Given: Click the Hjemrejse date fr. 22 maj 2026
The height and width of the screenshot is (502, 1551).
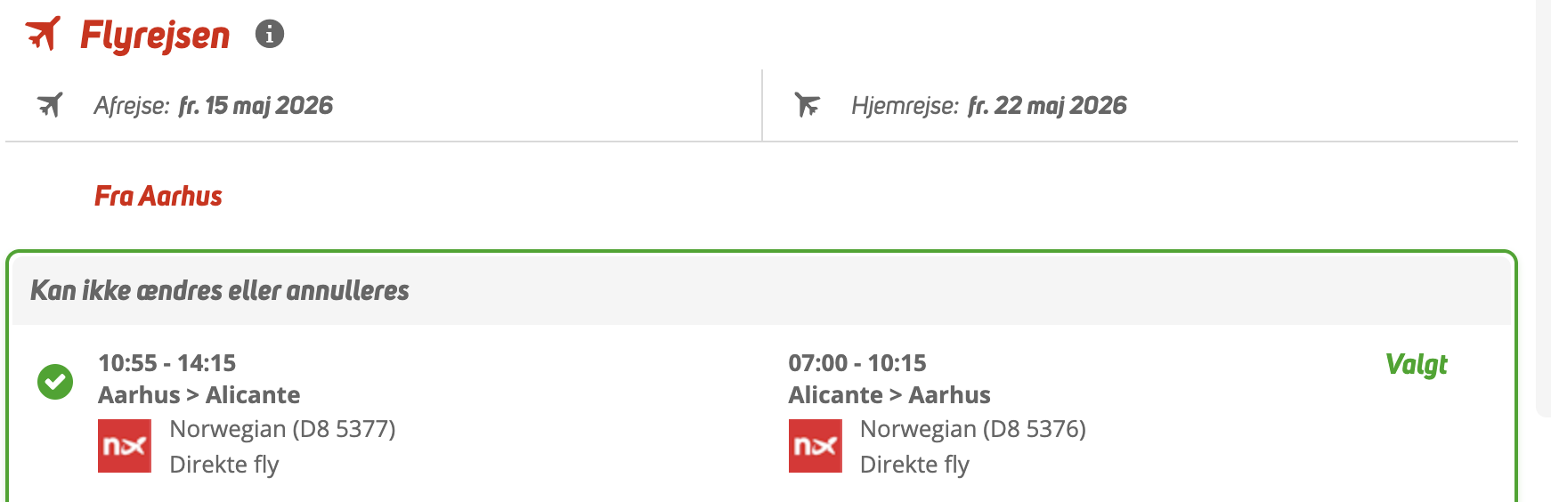Looking at the screenshot, I should (1047, 106).
